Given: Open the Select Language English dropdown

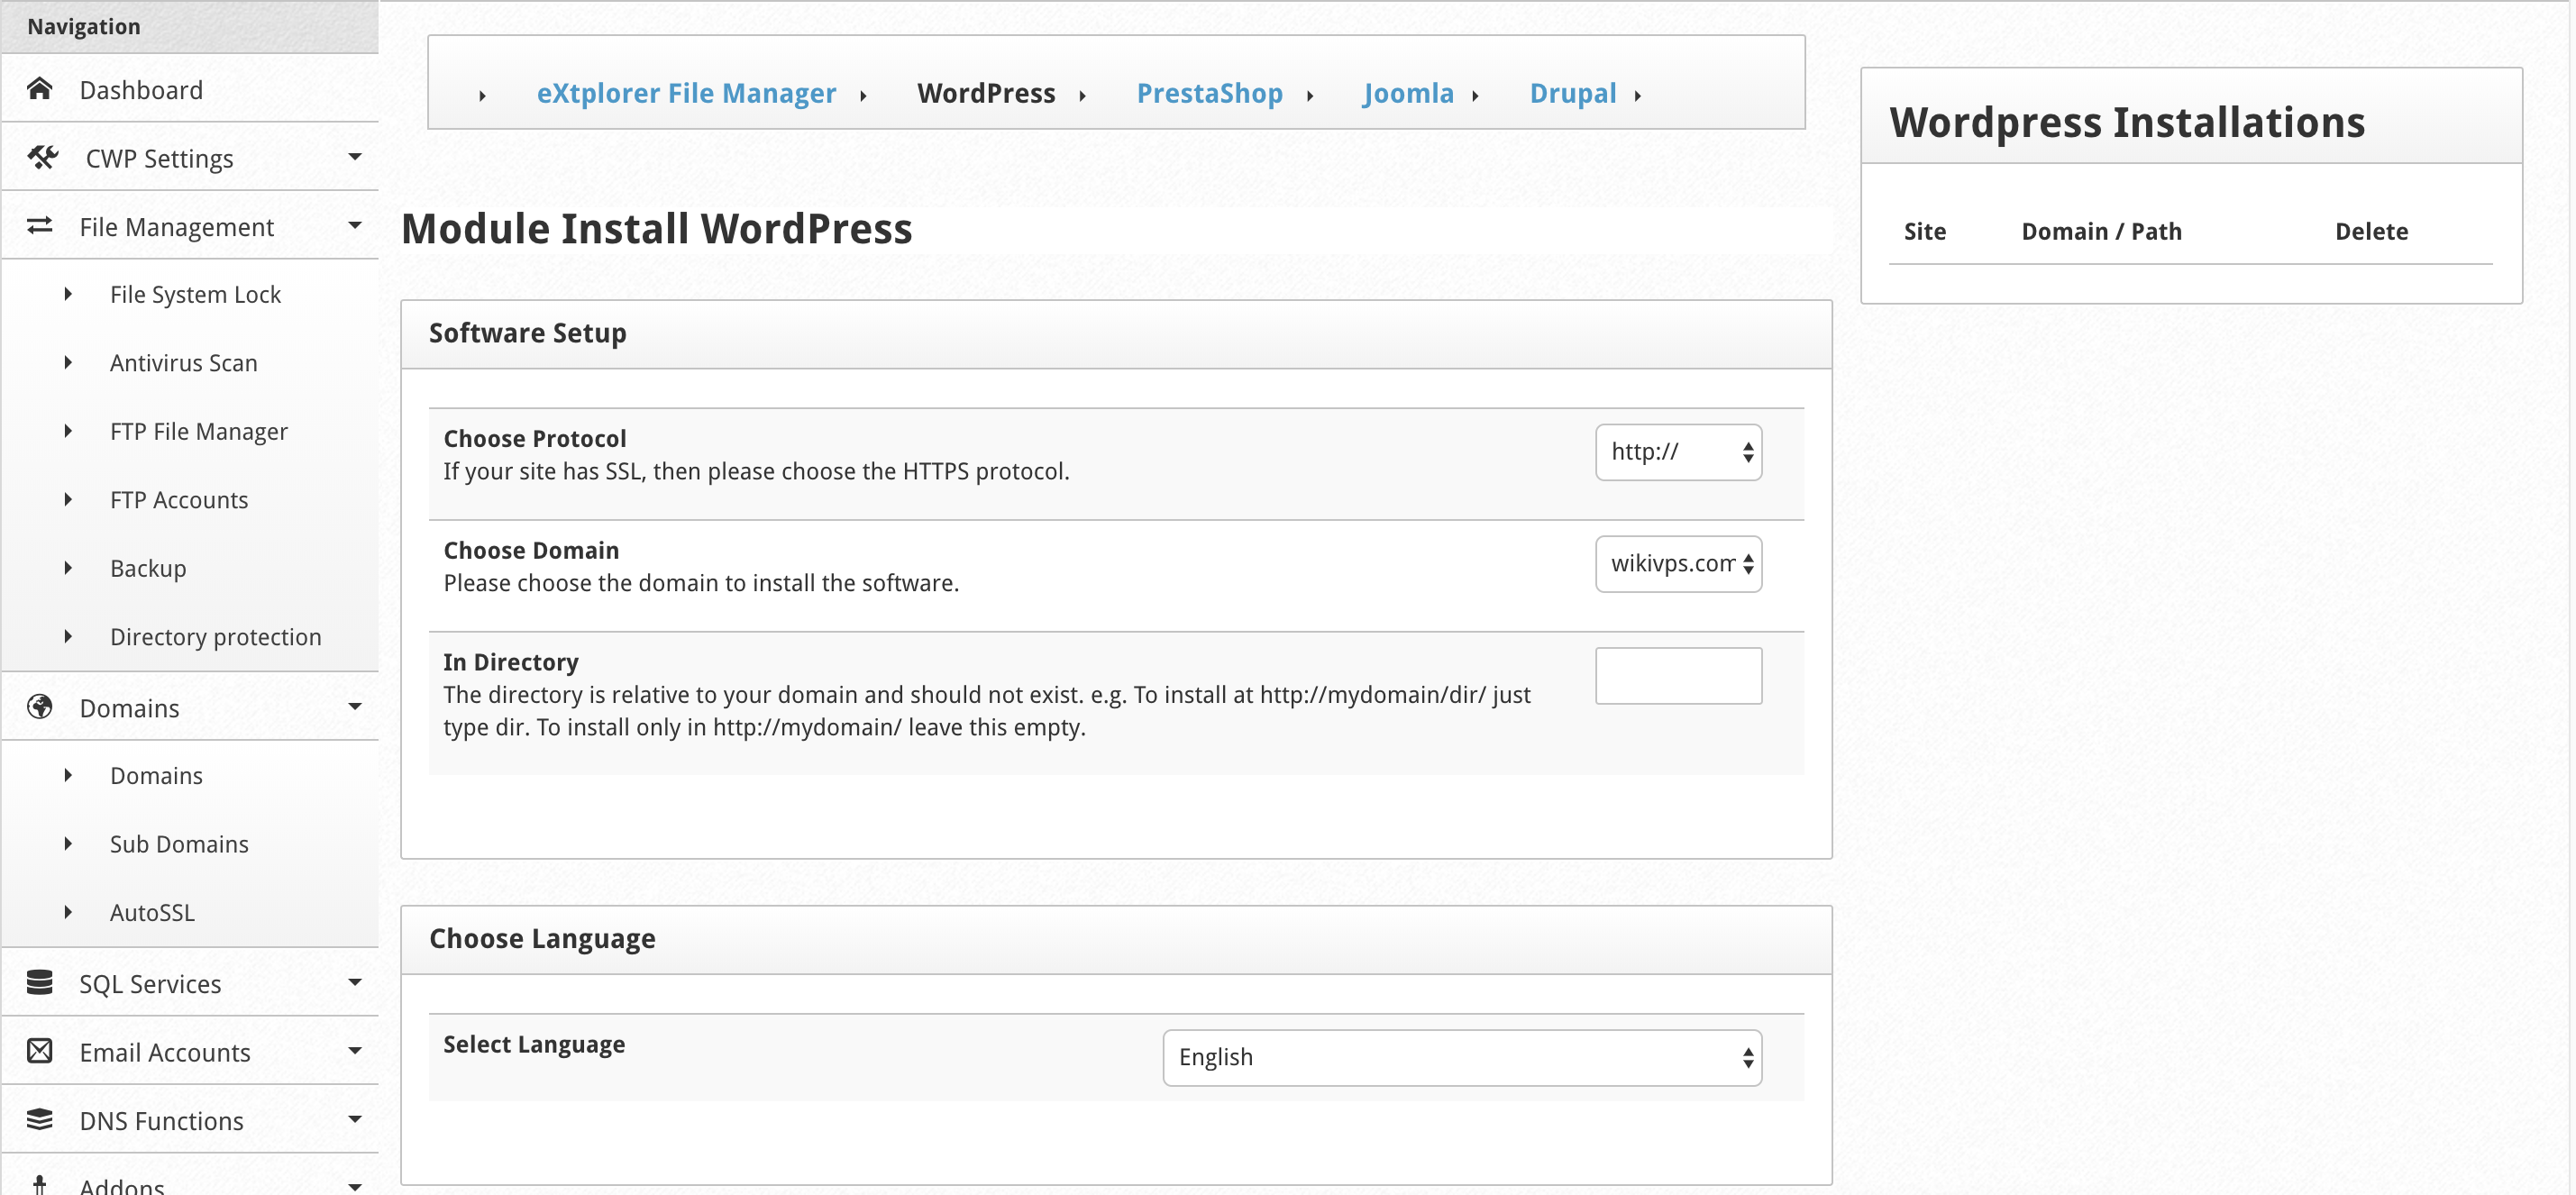Looking at the screenshot, I should (x=1462, y=1057).
